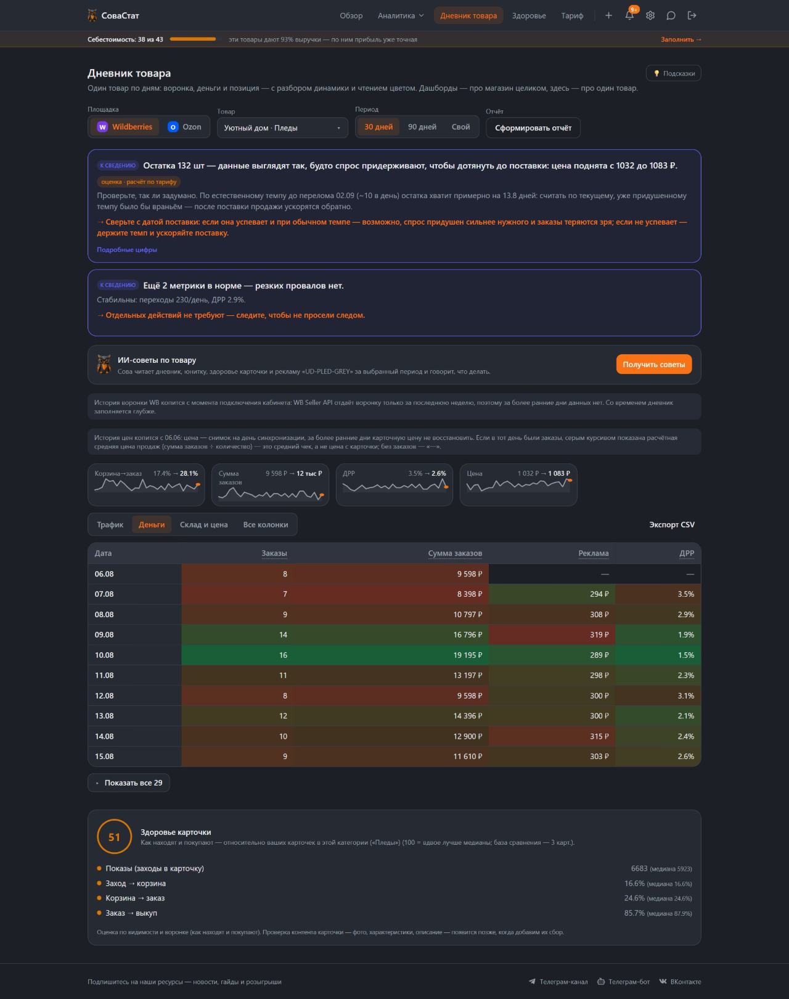This screenshot has height=999, width=789.
Task: Select 30 дней period
Action: coord(378,127)
